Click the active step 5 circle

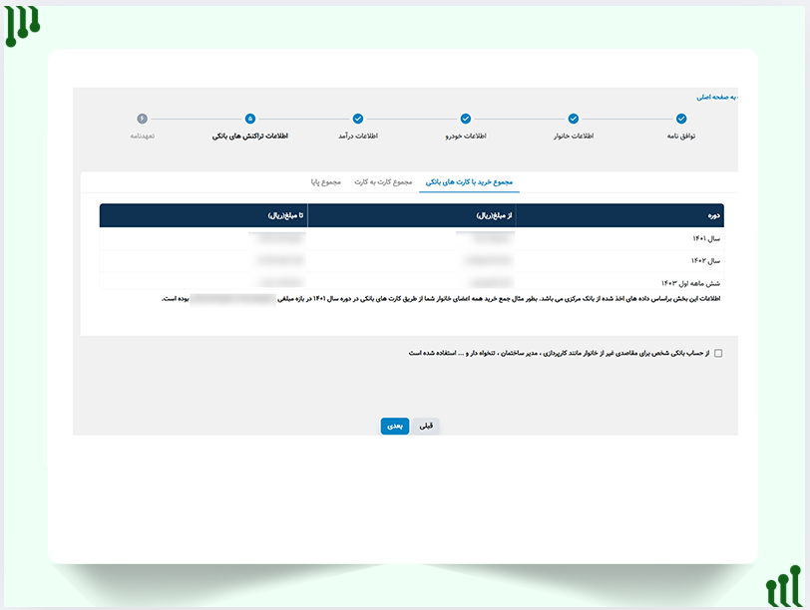point(250,119)
